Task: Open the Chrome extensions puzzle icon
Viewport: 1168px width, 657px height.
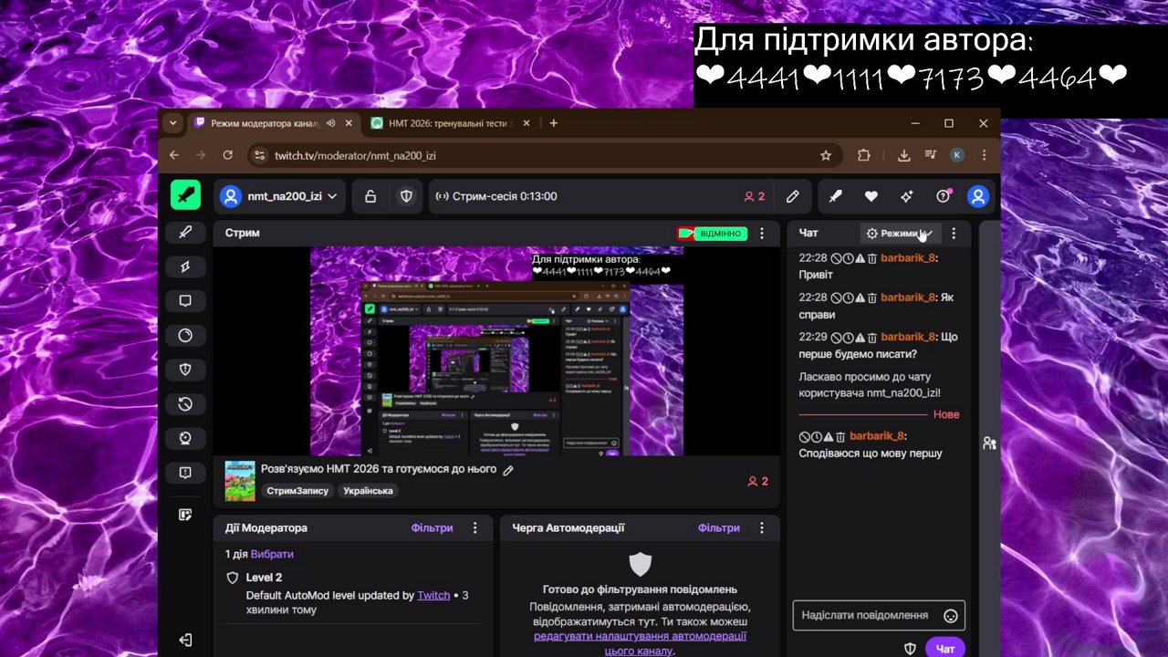Action: [863, 155]
